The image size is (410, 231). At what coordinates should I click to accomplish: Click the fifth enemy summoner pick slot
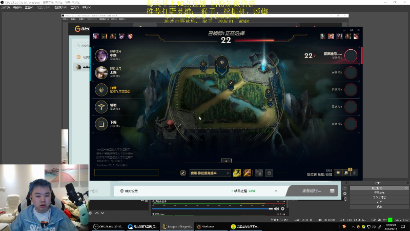point(351,124)
